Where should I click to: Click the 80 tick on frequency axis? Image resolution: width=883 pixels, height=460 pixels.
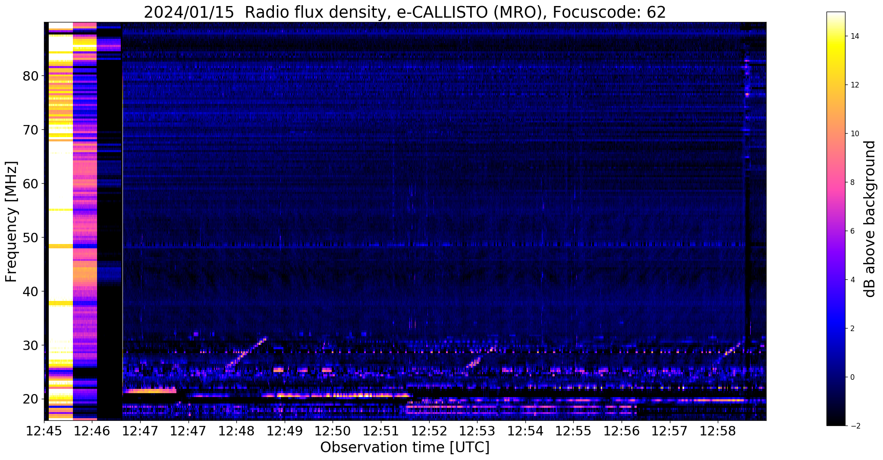pos(31,76)
